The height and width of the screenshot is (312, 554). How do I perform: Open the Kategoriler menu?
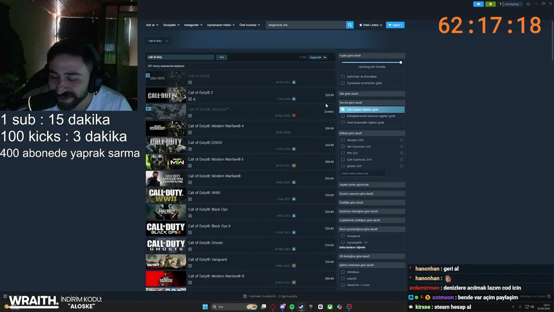coord(193,25)
